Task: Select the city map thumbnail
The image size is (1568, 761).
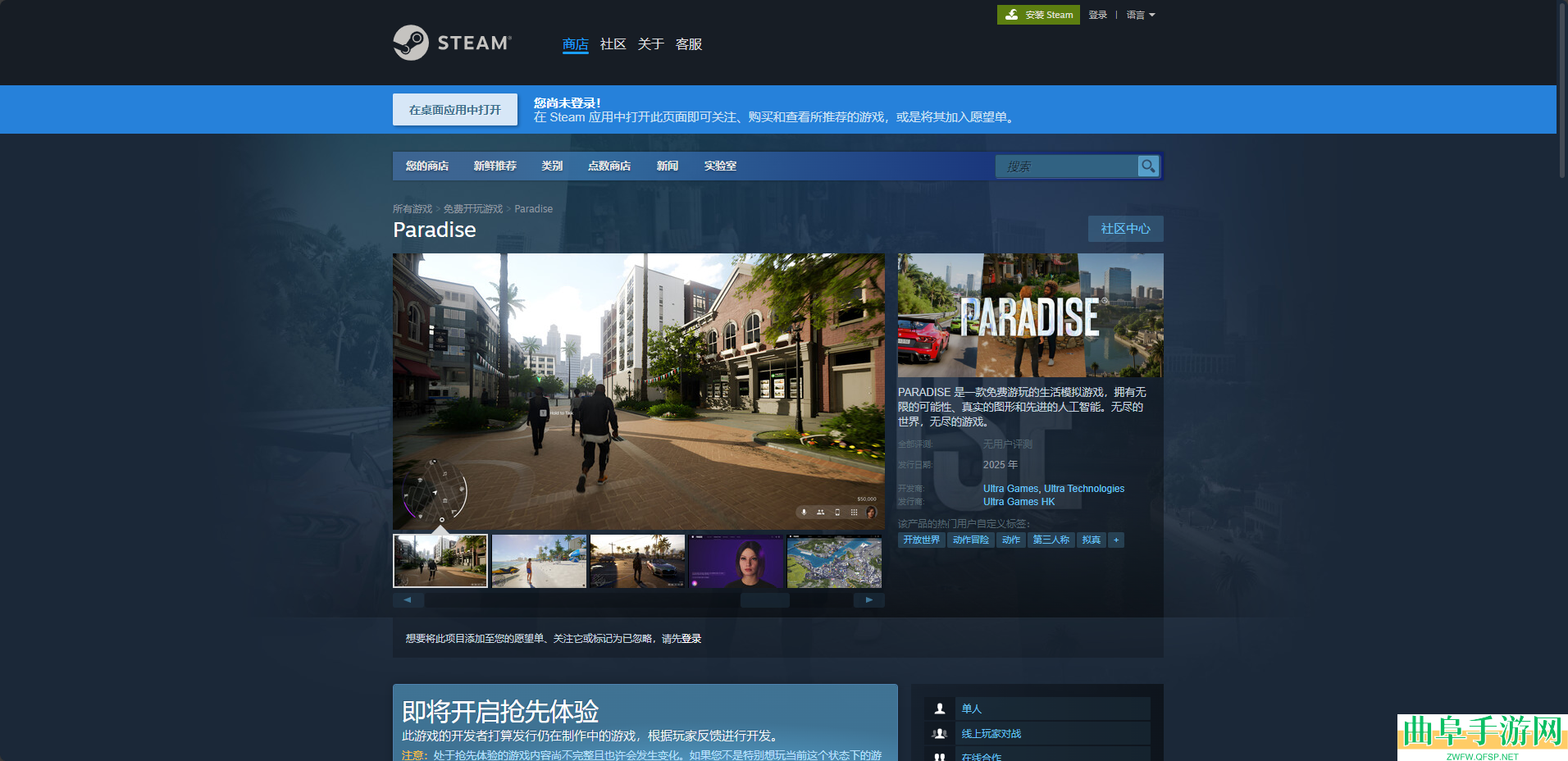Action: tap(834, 561)
